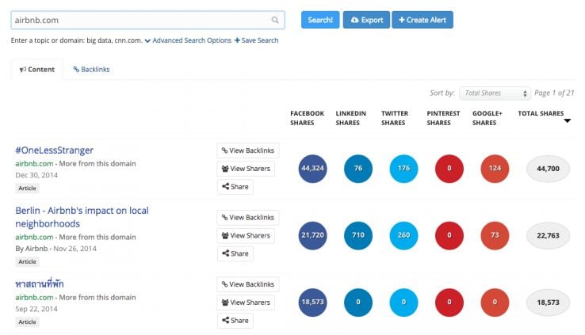Click the Total Shares column sort arrow
Screen dimensions: 585x335
point(568,121)
